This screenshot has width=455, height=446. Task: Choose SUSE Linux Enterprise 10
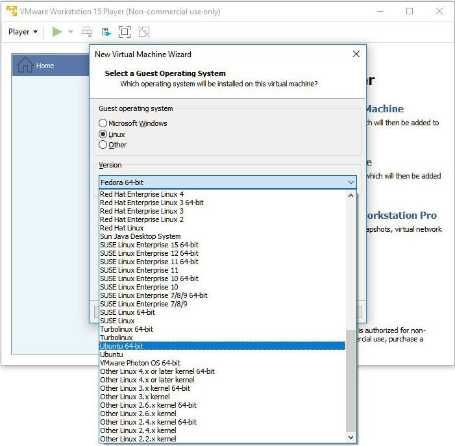tap(222, 287)
